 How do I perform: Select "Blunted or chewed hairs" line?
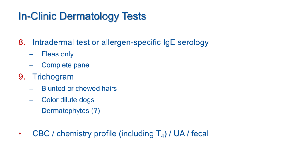coord(79,89)
